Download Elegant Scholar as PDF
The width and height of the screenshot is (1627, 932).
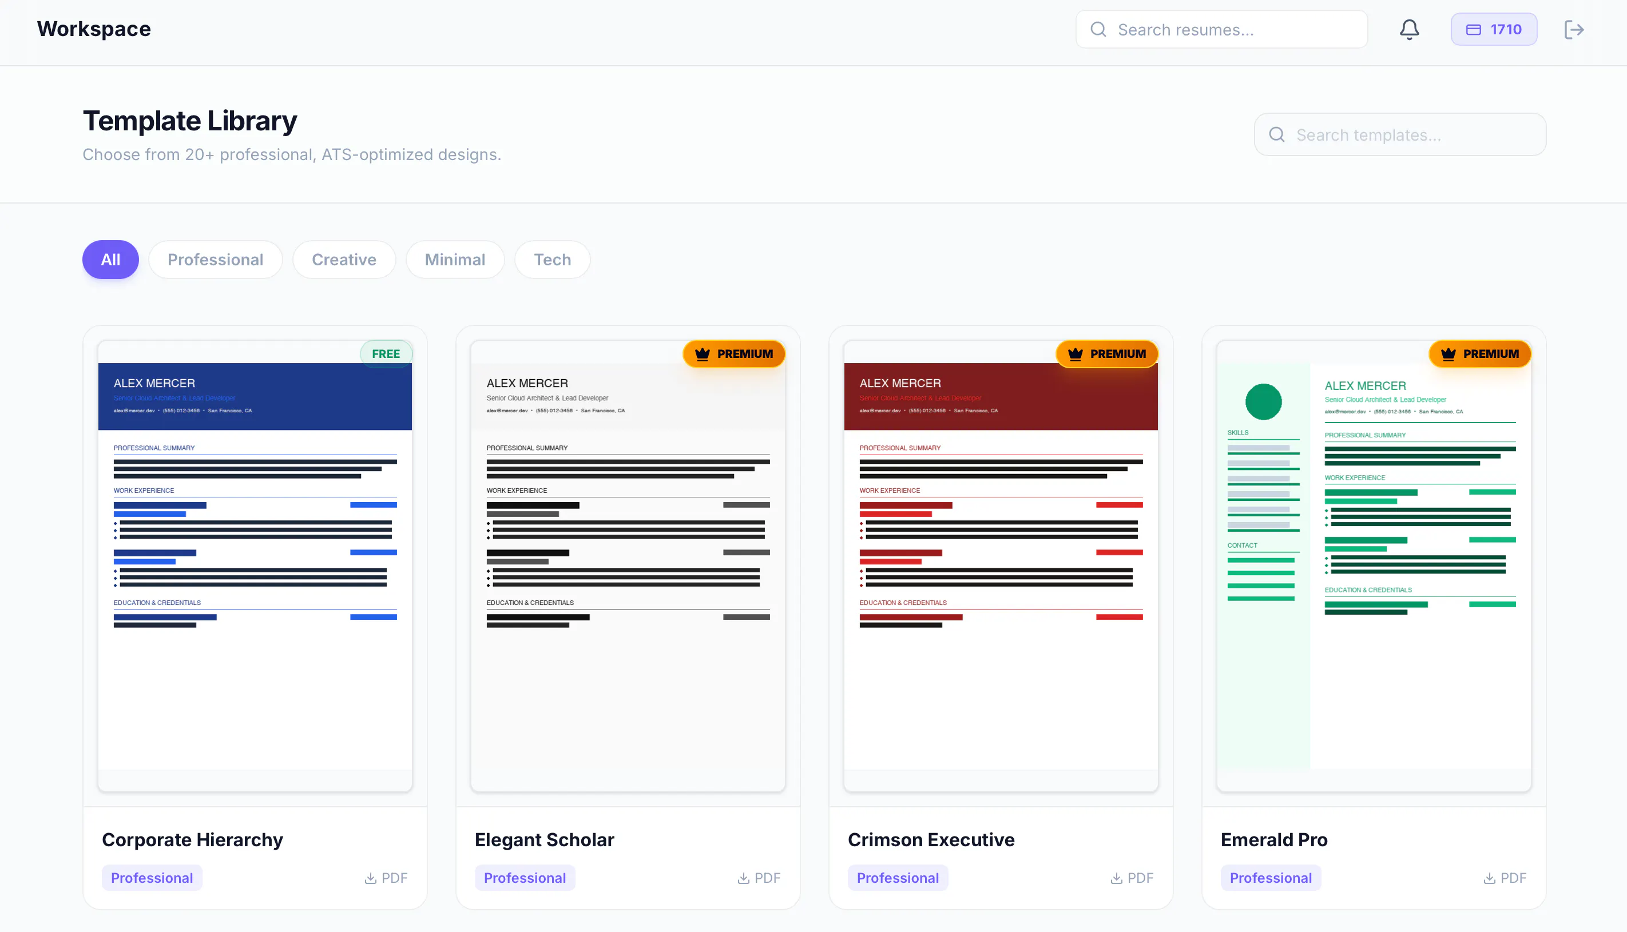click(759, 878)
